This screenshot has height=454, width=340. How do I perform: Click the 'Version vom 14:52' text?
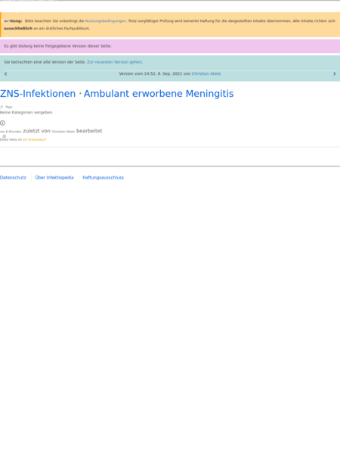[x=137, y=73]
